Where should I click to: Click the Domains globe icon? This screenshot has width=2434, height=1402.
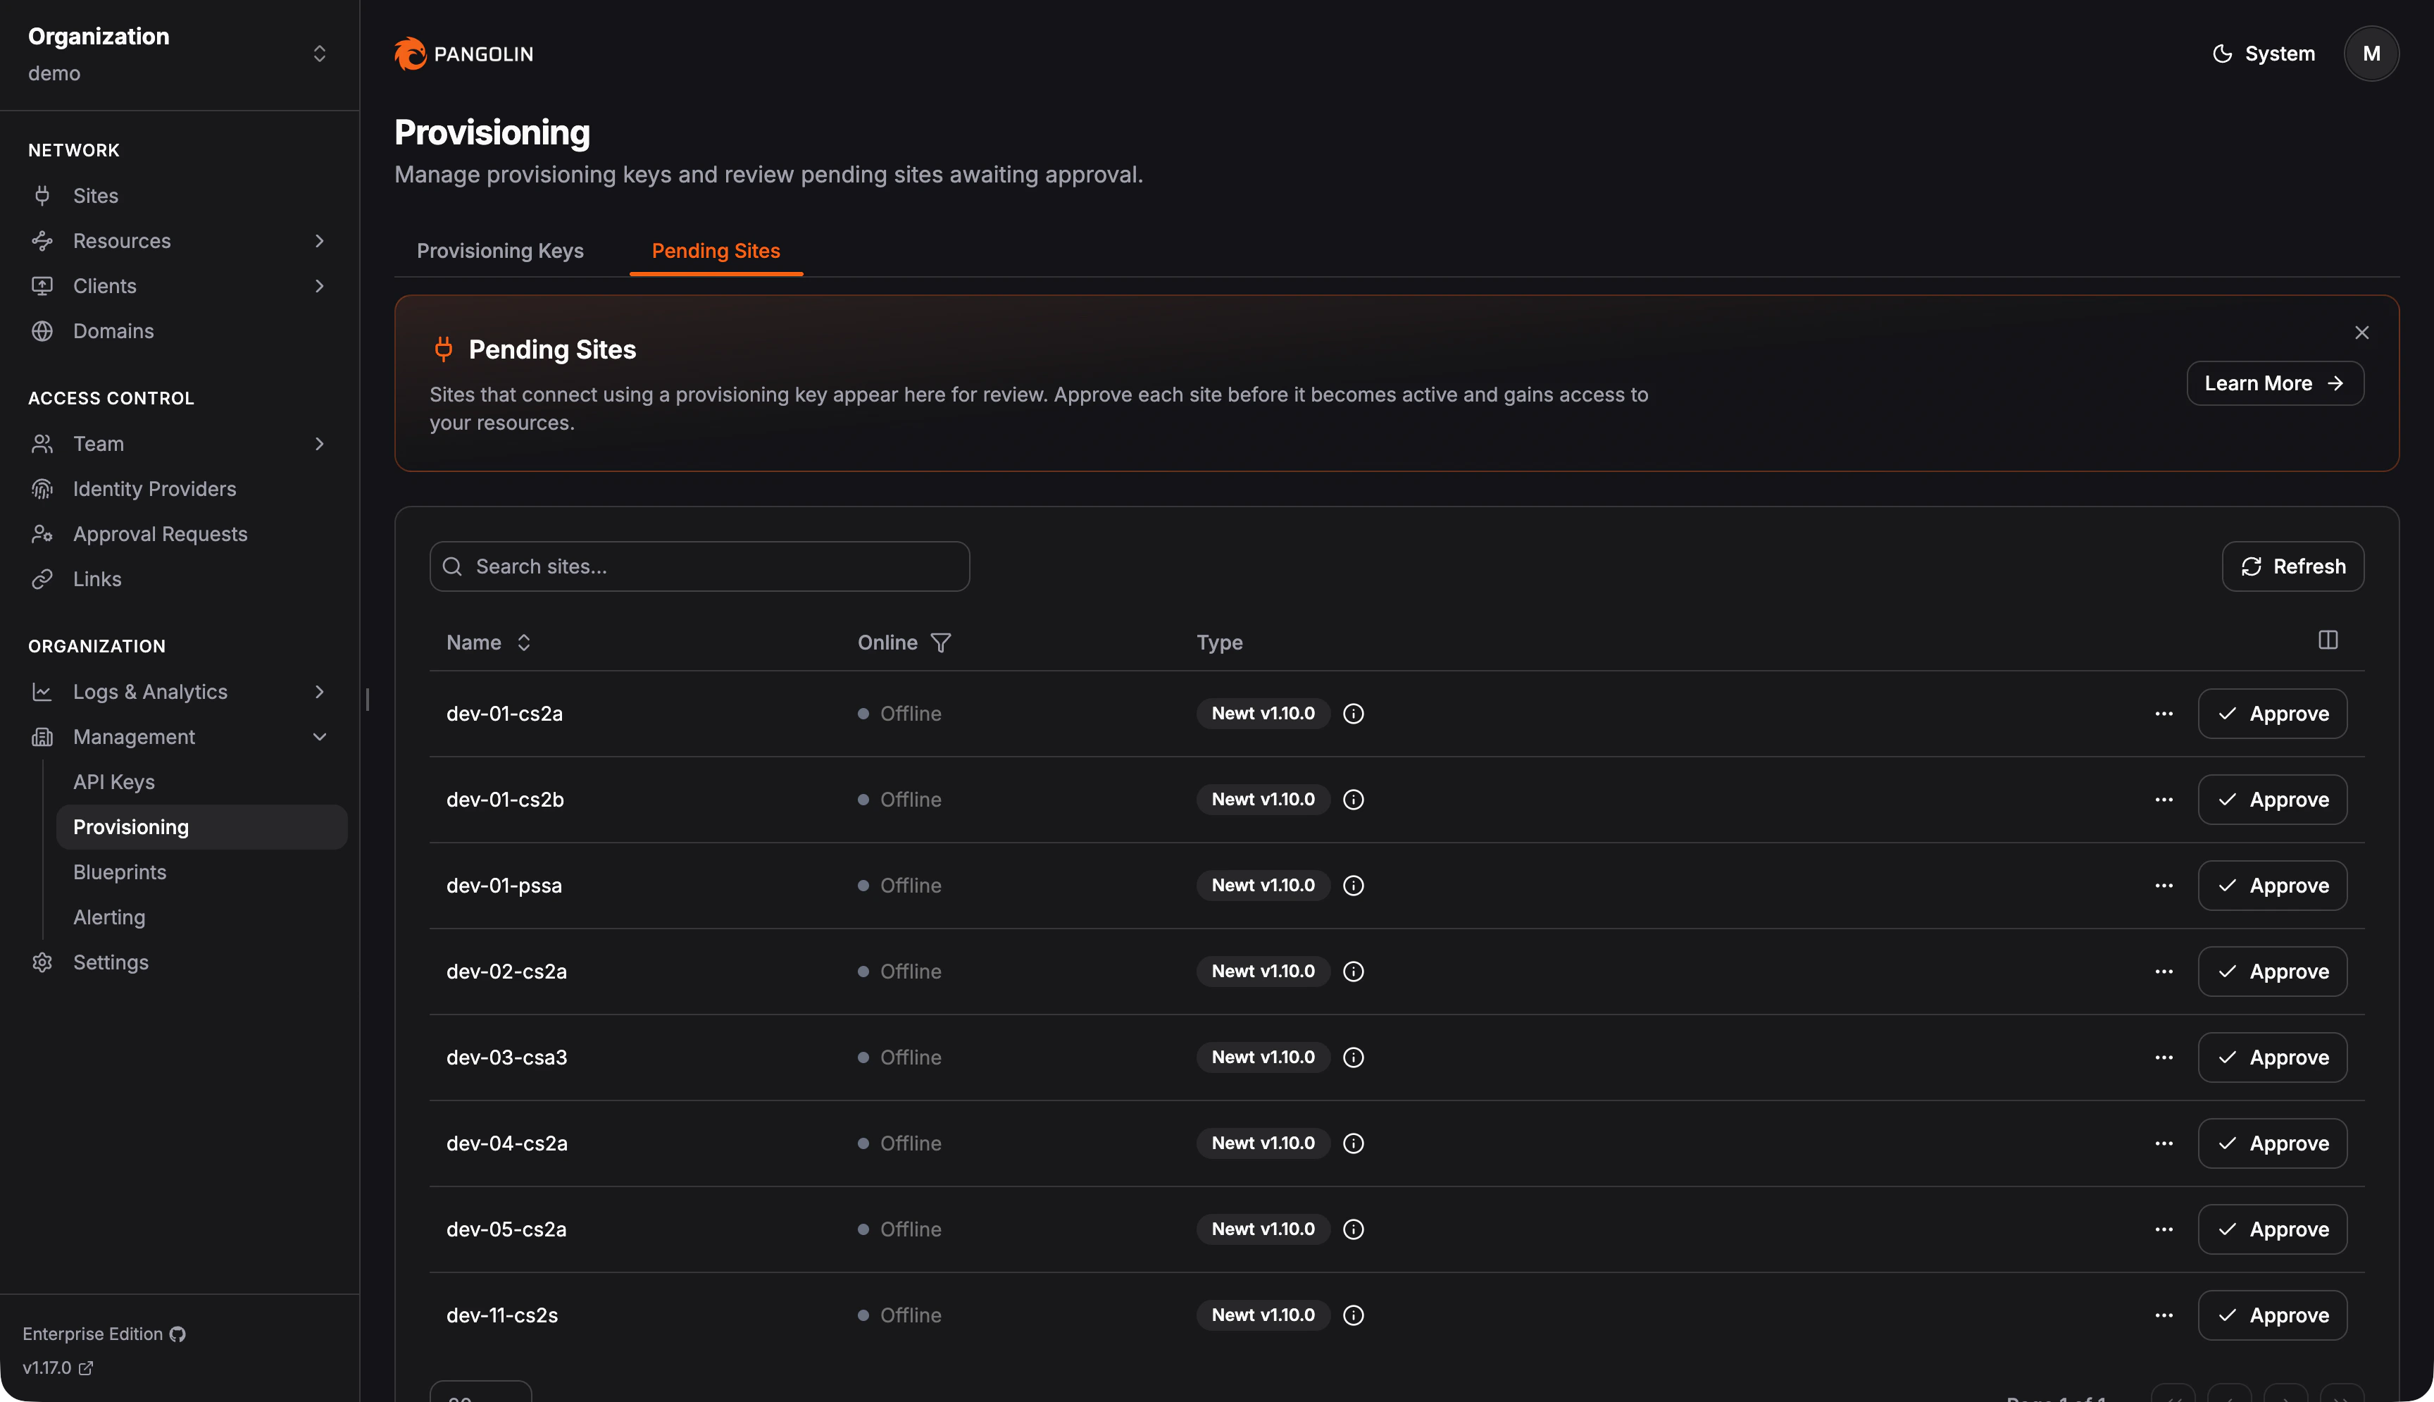click(x=42, y=330)
